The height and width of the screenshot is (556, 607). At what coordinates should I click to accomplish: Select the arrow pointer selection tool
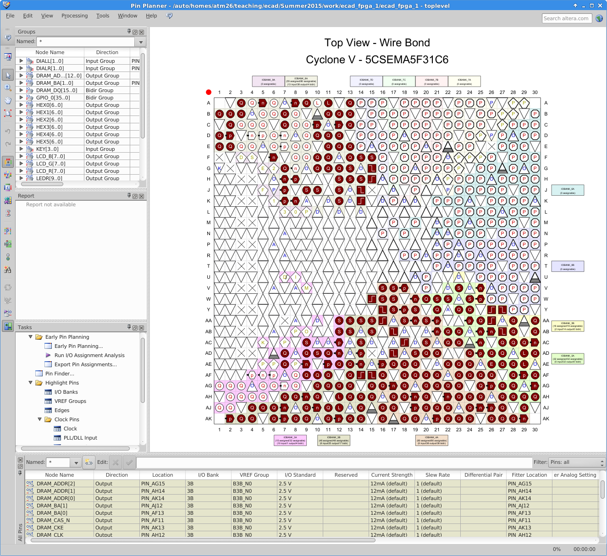8,75
